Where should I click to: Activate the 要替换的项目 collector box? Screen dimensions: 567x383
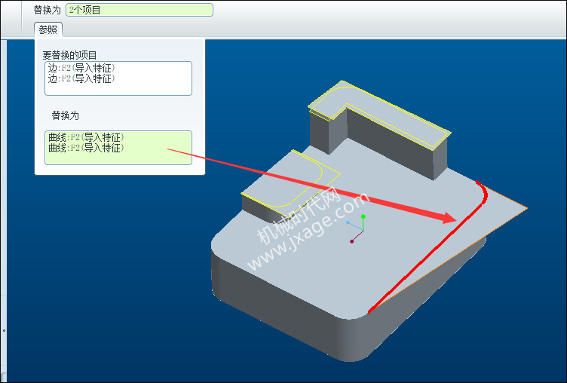118,78
